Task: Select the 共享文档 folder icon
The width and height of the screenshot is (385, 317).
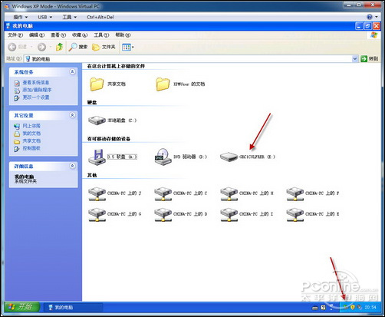Action: tap(97, 84)
